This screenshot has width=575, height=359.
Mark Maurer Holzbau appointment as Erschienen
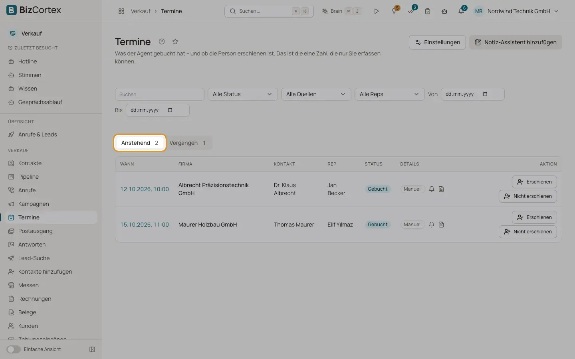534,217
